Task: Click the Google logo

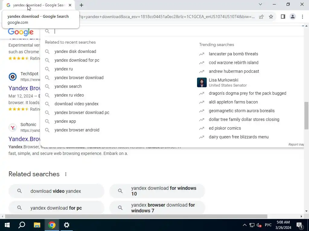Action: (x=21, y=32)
